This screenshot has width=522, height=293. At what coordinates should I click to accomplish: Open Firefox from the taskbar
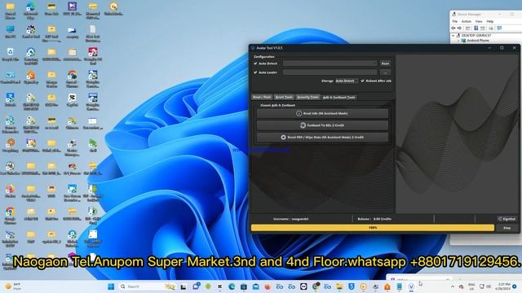coord(268,286)
